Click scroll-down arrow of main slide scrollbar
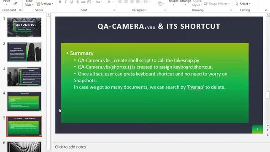The image size is (270, 152). (267, 126)
